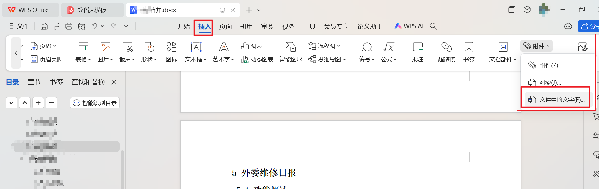Viewport: 599px width, 189px height.
Task: Insert a table using the 表格 icon
Action: click(83, 52)
